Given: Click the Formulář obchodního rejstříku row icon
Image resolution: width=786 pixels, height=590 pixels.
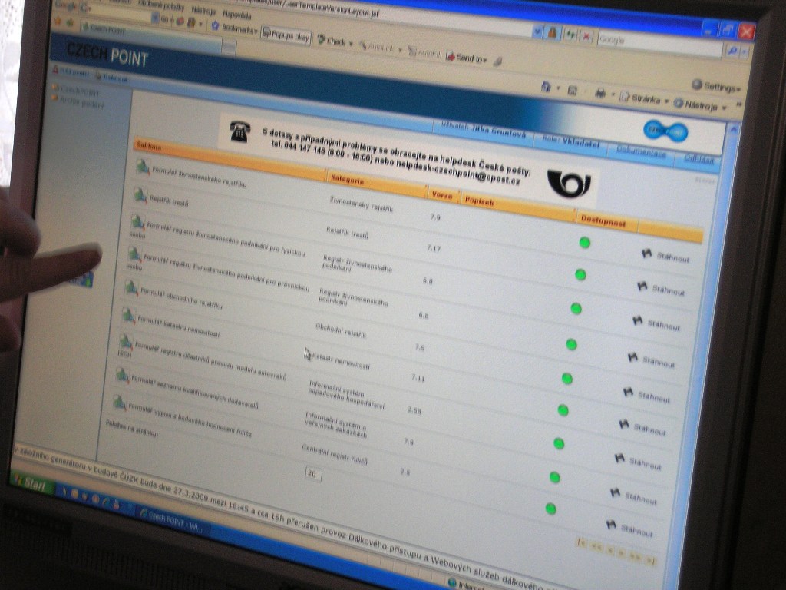Looking at the screenshot, I should click(x=131, y=287).
